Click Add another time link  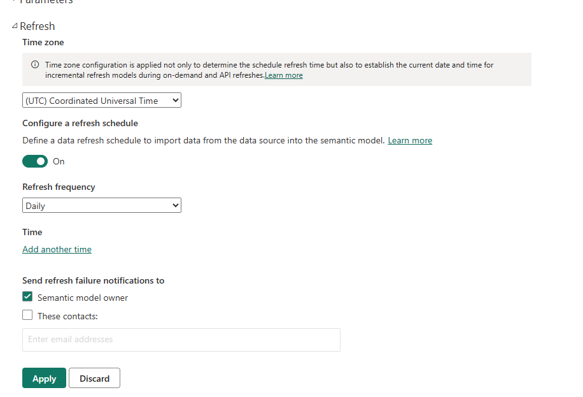tap(57, 249)
